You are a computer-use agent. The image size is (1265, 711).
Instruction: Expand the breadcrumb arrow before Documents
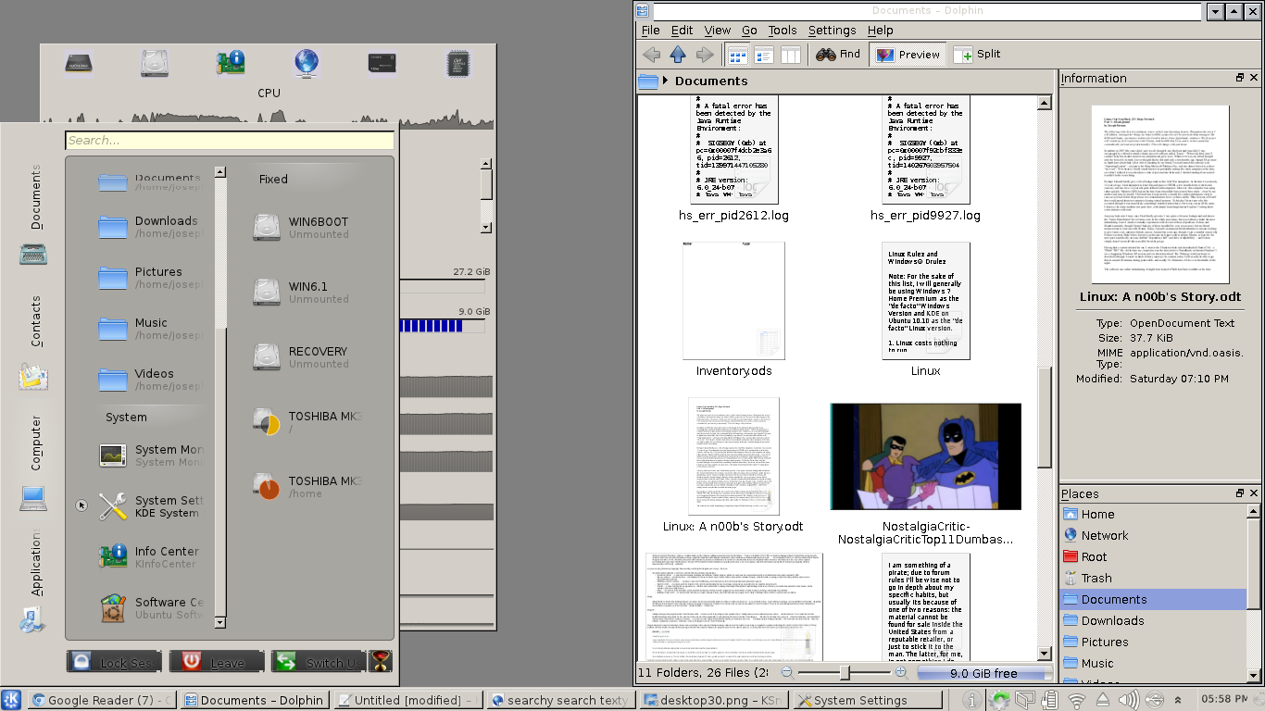tap(666, 81)
